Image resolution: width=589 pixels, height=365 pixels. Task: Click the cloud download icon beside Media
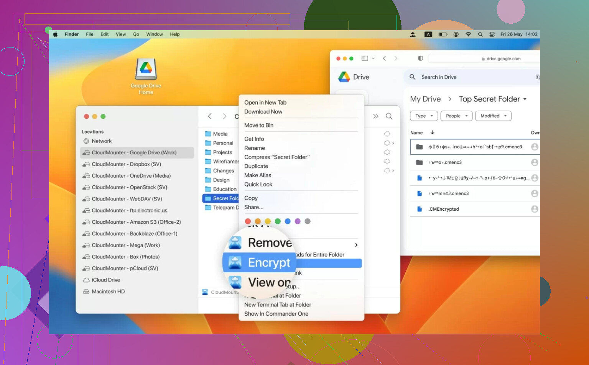point(387,134)
